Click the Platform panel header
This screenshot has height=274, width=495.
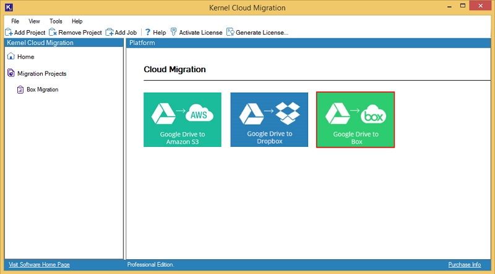tap(308, 43)
